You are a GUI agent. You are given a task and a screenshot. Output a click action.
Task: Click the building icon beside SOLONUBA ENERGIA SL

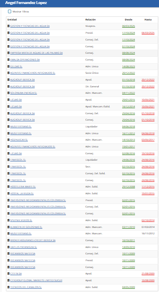coord(8,93)
